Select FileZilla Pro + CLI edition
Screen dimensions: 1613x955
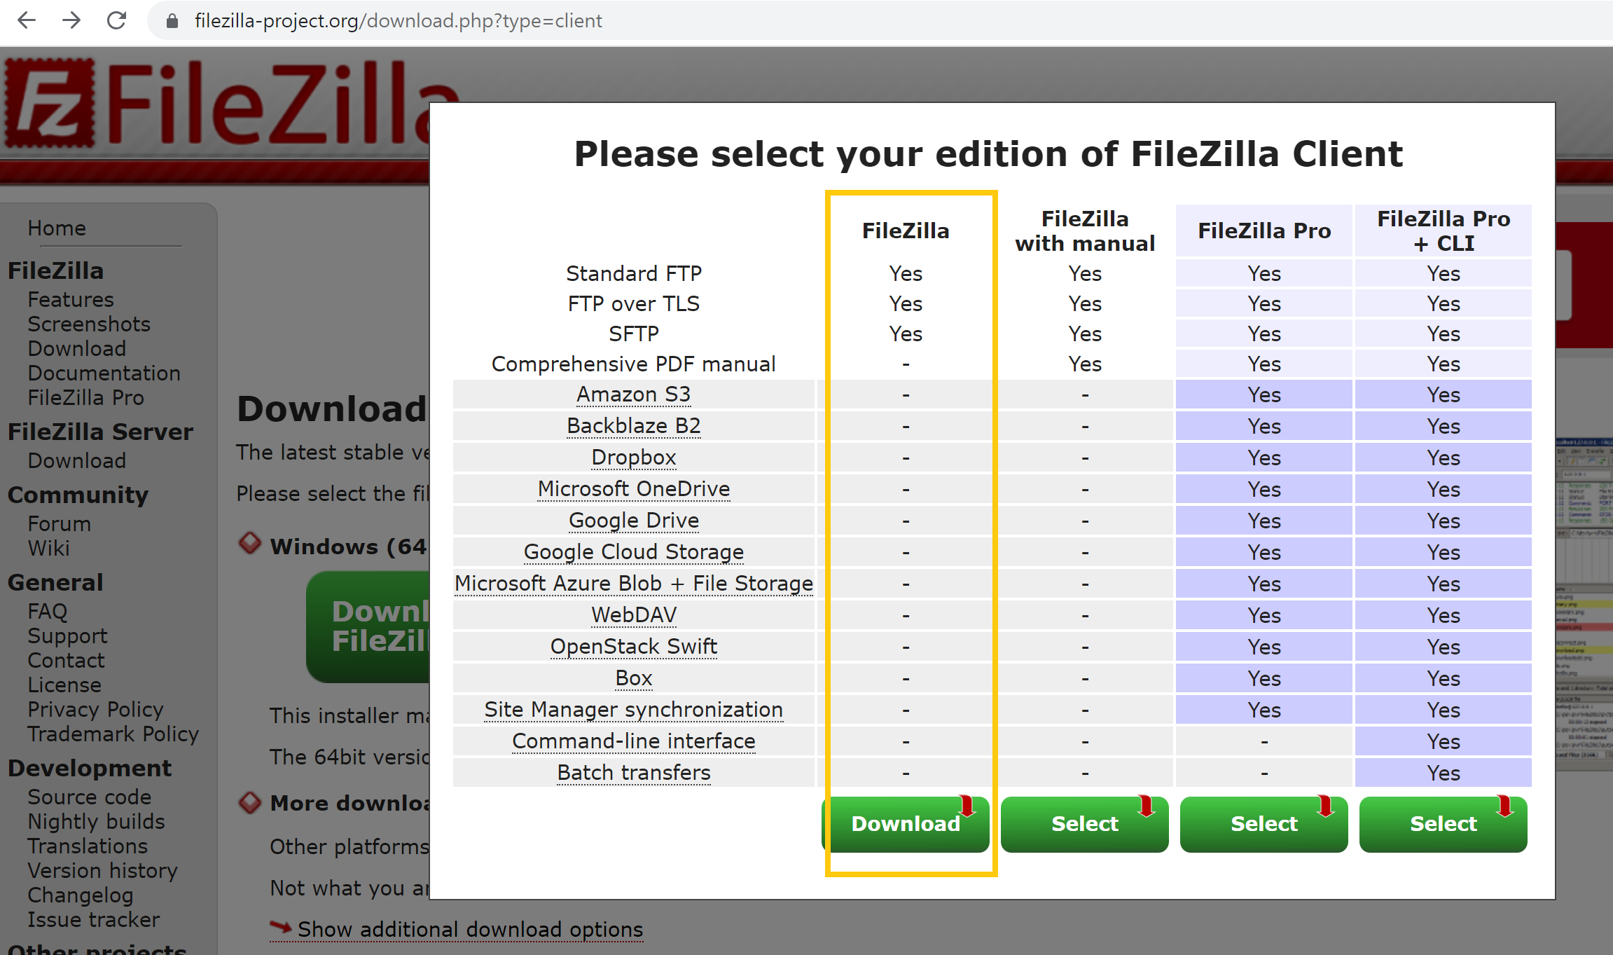point(1443,824)
